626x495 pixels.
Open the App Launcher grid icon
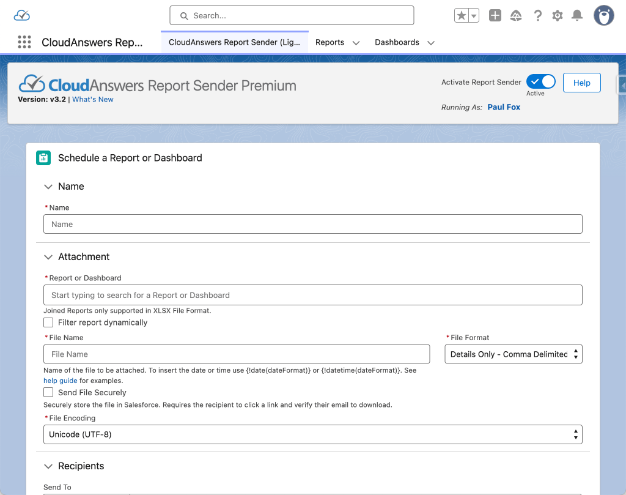pos(24,42)
